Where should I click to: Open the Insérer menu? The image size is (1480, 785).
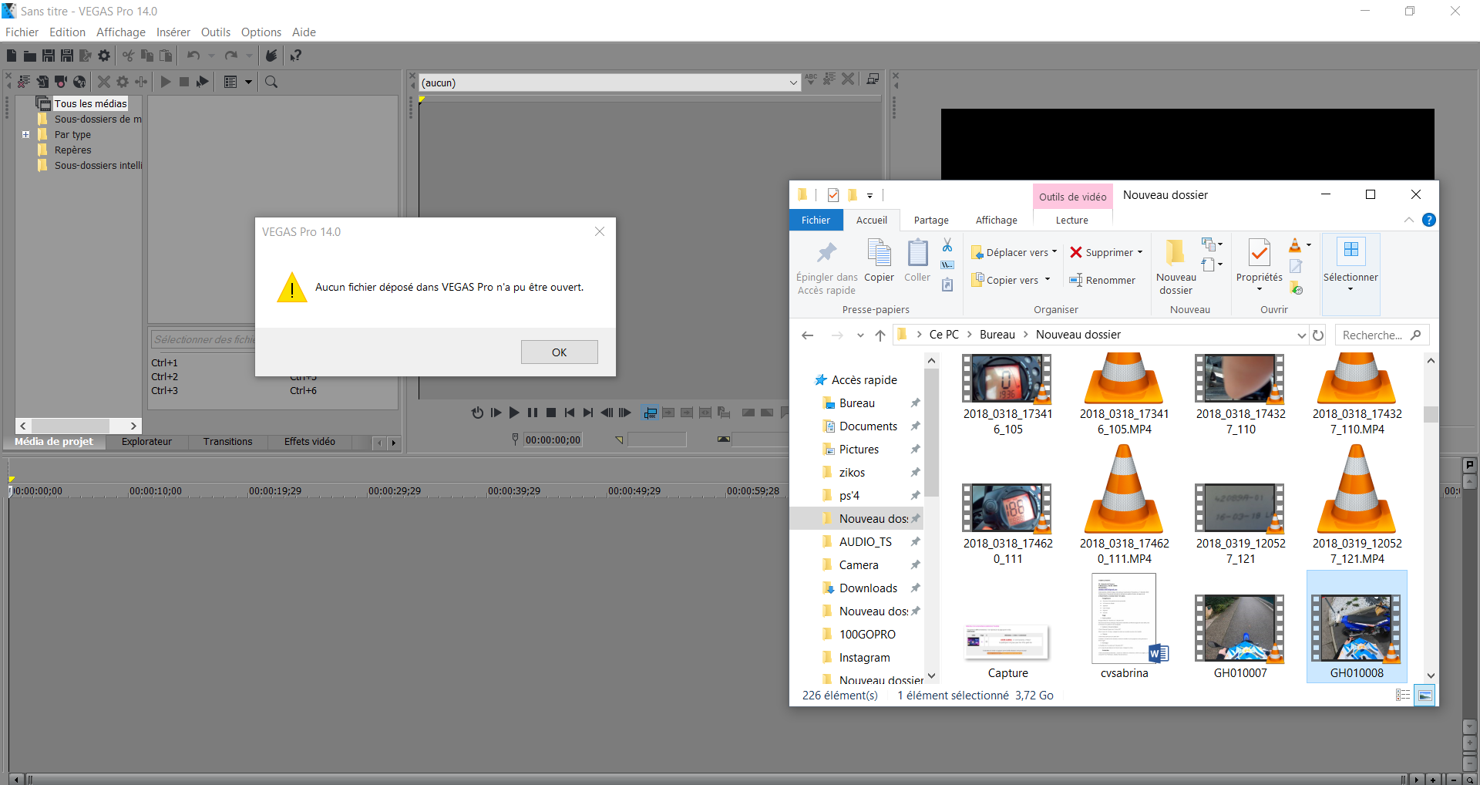pyautogui.click(x=173, y=32)
